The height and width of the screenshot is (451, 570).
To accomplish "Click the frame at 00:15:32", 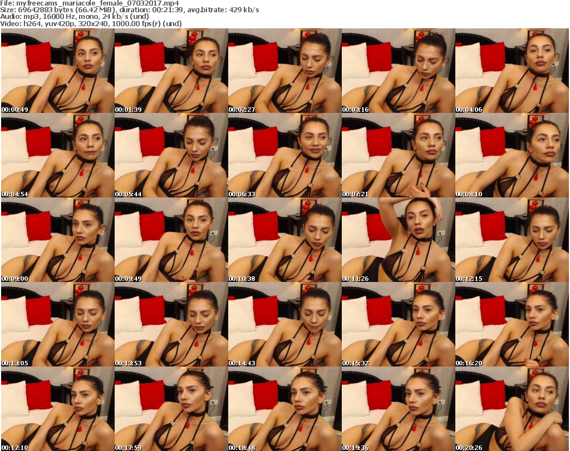I will coord(398,325).
